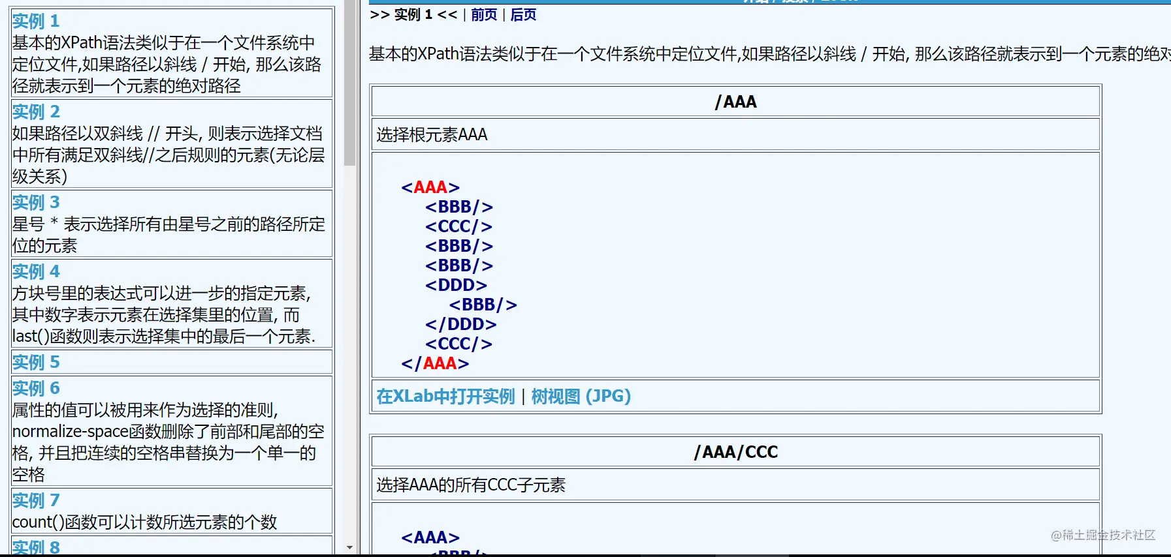Click the /AAA/CCC expression header cell
The image size is (1171, 557).
click(x=735, y=452)
